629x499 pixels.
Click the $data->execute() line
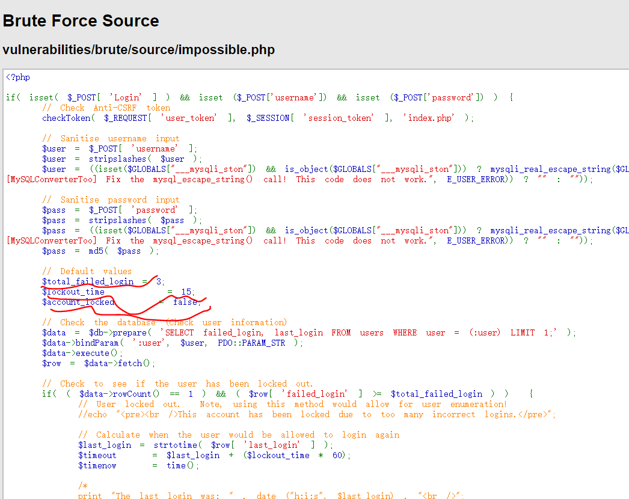(82, 354)
